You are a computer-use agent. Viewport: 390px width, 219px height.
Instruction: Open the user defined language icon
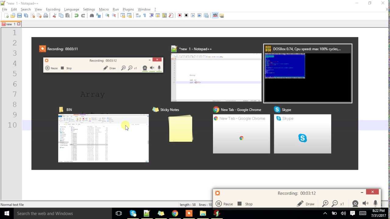pyautogui.click(x=158, y=16)
